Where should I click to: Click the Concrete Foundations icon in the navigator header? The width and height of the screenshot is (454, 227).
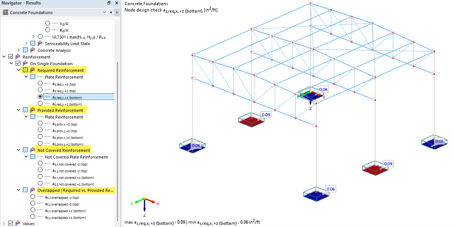coord(5,13)
